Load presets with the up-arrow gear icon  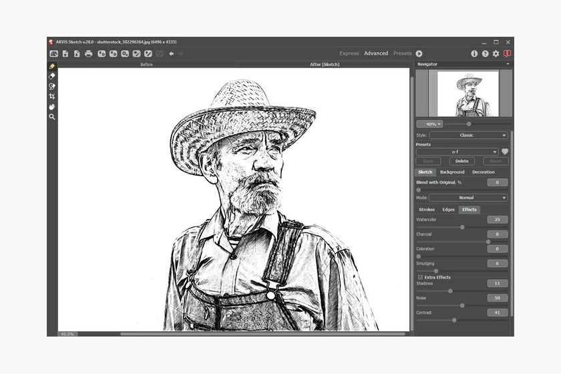[x=102, y=53]
